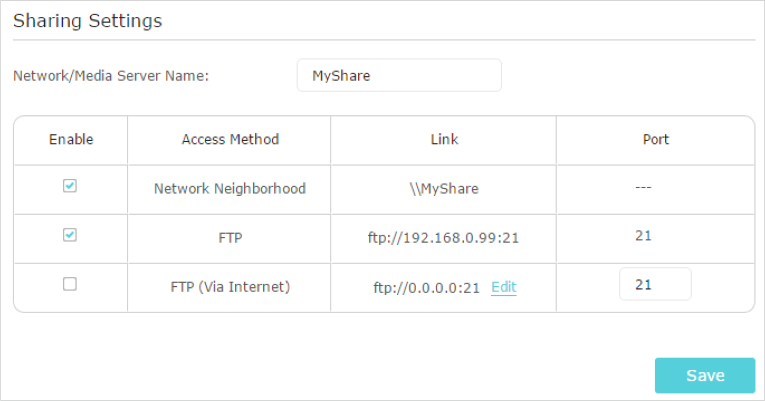
Task: Focus the Network/Media Server Name field
Action: point(399,75)
